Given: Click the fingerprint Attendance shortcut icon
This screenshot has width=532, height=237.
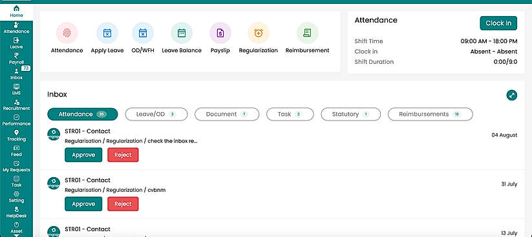Looking at the screenshot, I should (67, 33).
